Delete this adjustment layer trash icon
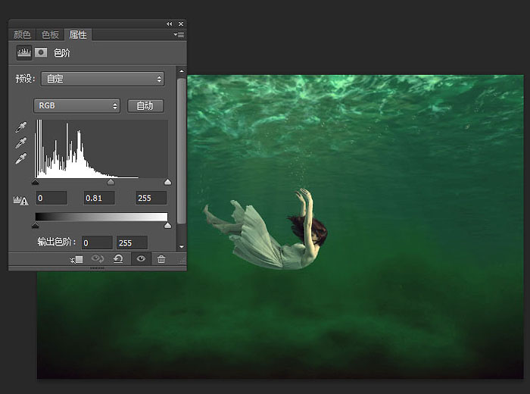 [x=161, y=259]
